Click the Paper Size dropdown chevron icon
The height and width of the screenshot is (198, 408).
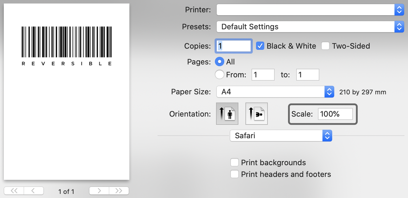pyautogui.click(x=329, y=92)
